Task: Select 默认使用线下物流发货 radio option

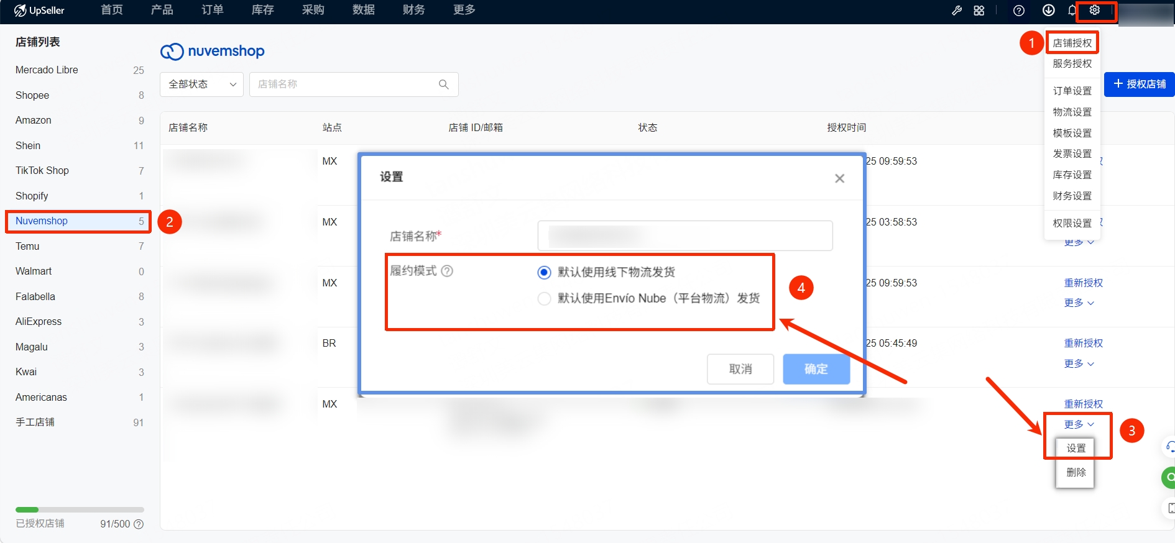Action: coord(545,272)
